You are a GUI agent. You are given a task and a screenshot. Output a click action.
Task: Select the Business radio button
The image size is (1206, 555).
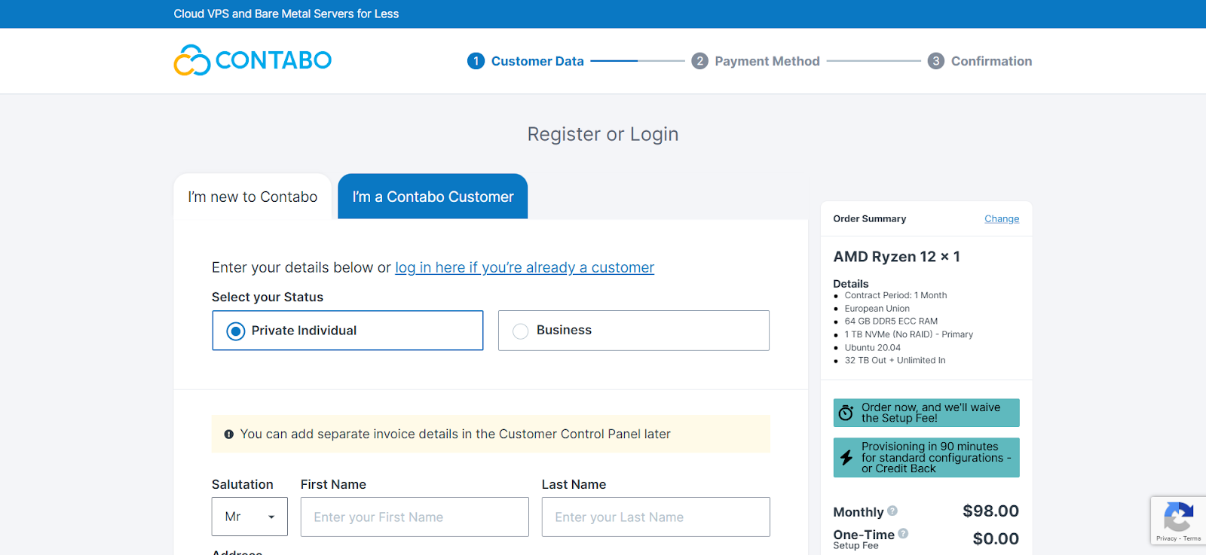pyautogui.click(x=520, y=331)
